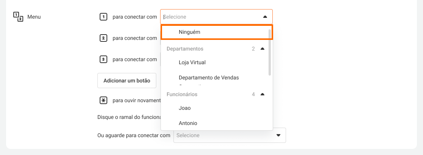Collapse the Departamentos group arrow
Viewport: 423px width, 155px height.
tap(262, 49)
